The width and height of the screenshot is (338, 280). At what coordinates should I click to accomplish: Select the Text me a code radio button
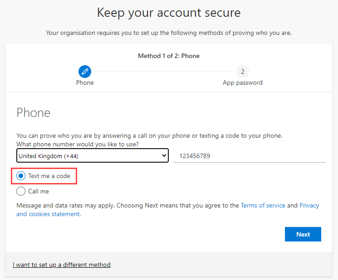(x=20, y=176)
